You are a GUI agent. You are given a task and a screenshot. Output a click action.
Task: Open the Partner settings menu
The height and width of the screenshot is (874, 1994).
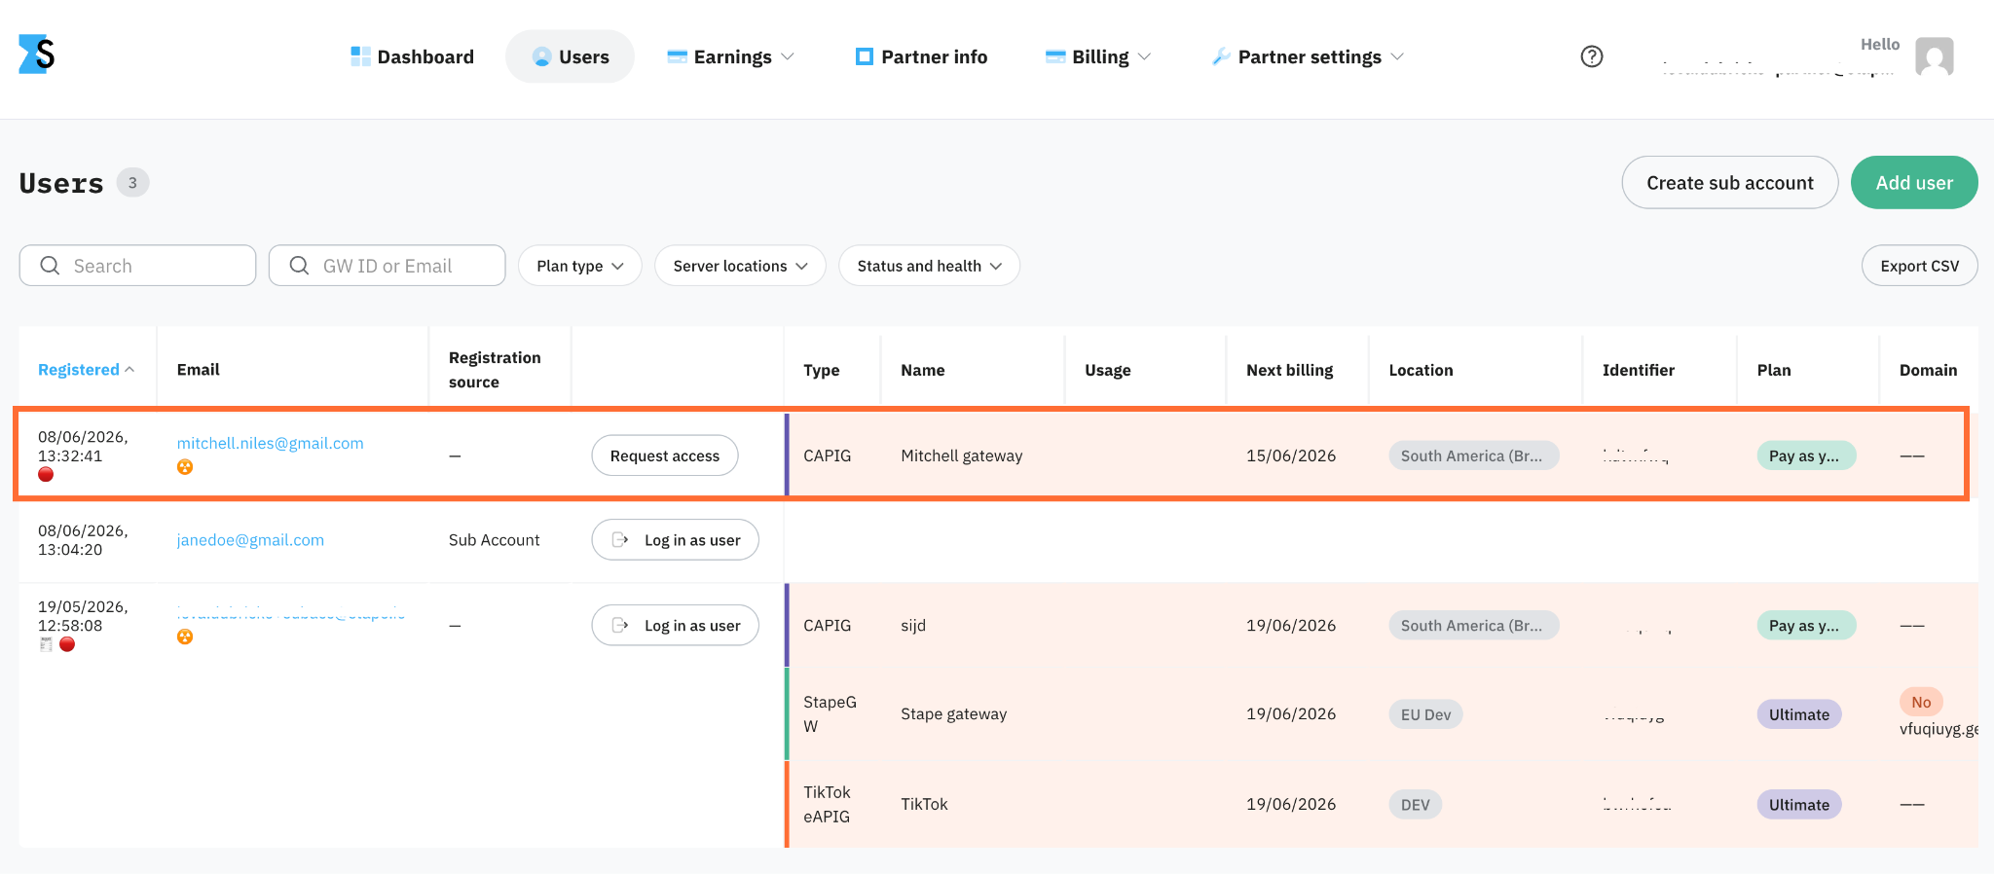pyautogui.click(x=1308, y=56)
